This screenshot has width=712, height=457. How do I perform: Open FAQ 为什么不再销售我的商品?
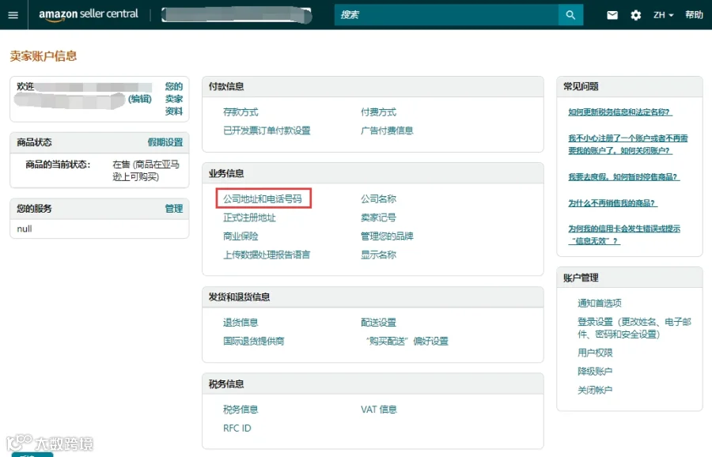pyautogui.click(x=612, y=203)
